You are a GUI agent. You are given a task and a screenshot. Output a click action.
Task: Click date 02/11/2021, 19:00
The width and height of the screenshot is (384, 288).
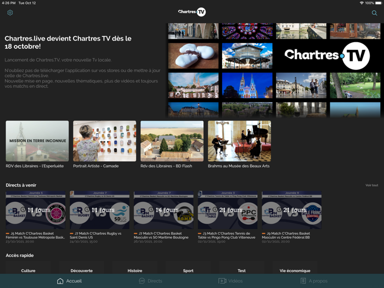coord(212,241)
